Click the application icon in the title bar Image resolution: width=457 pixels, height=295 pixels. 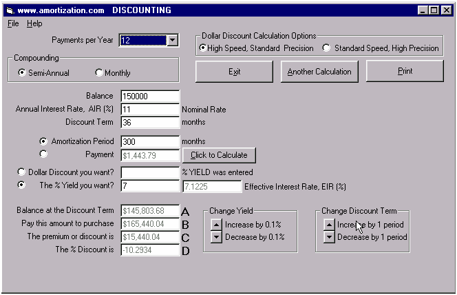pos(9,10)
